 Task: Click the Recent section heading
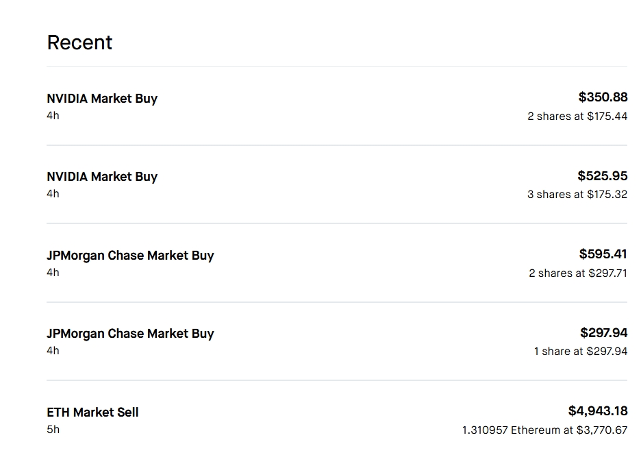(79, 42)
